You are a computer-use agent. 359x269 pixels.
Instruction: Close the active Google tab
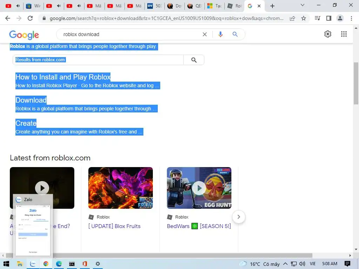pyautogui.click(x=259, y=6)
